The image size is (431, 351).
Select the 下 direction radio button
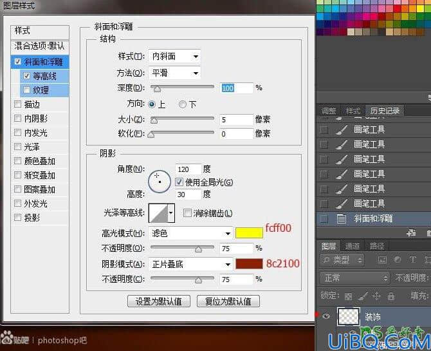click(x=183, y=104)
